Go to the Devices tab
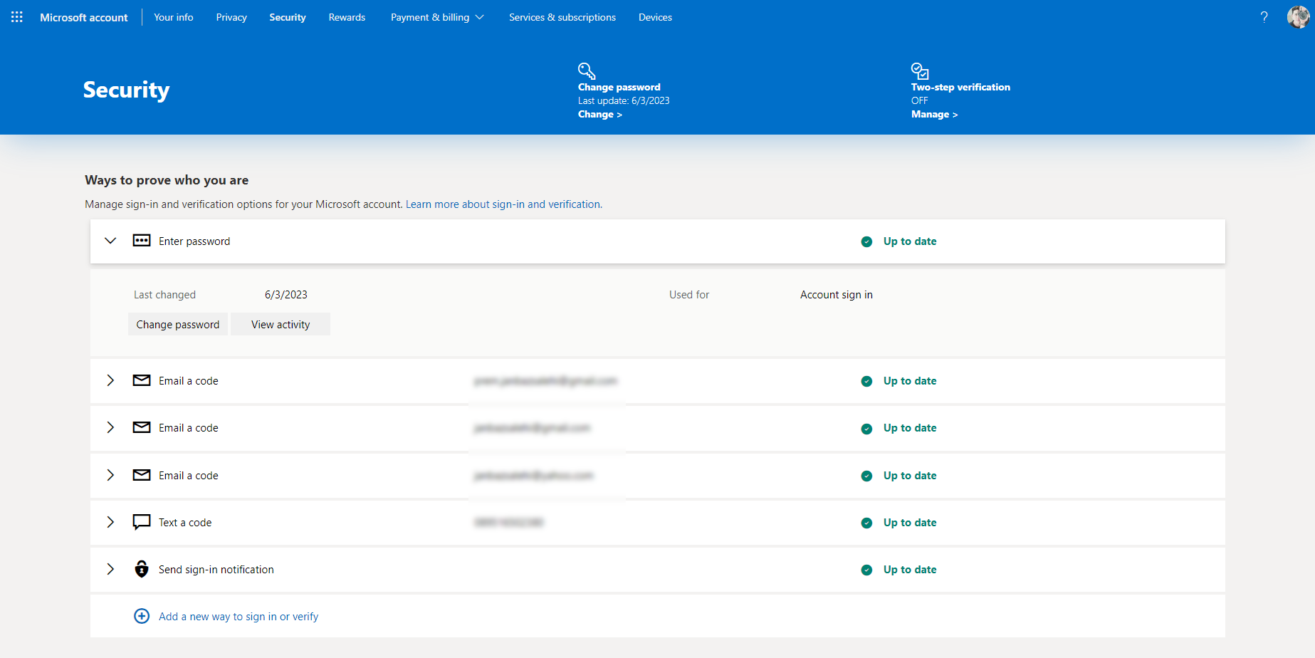The image size is (1315, 658). pyautogui.click(x=655, y=17)
